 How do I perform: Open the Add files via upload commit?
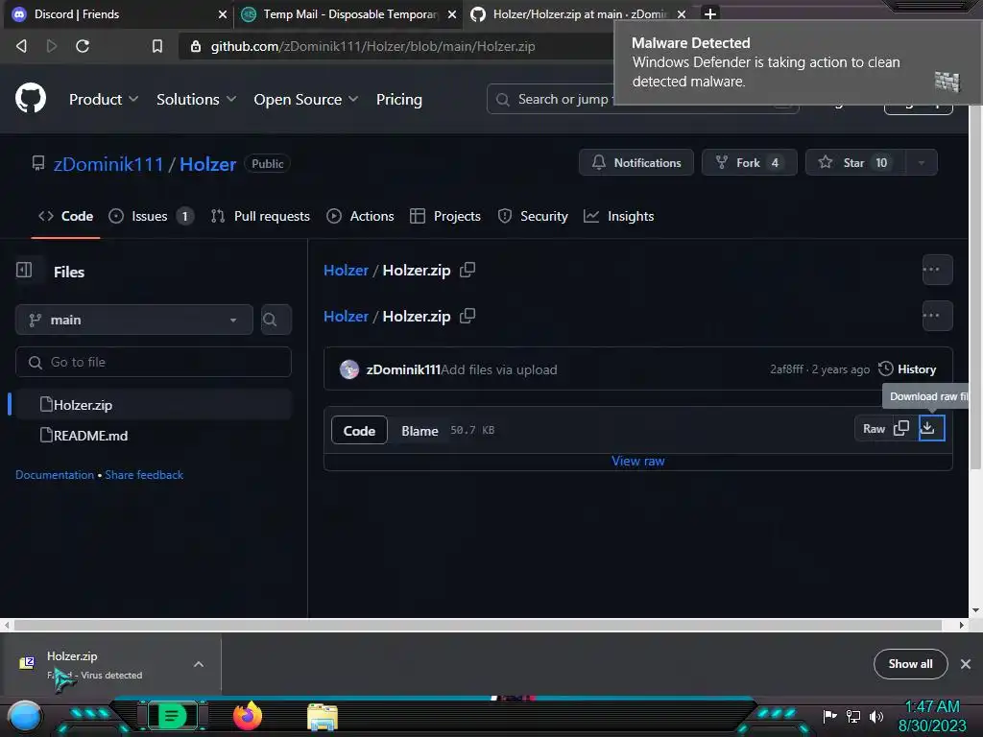[499, 369]
